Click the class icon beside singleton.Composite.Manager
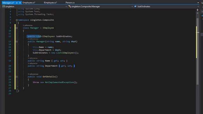 [70, 6]
